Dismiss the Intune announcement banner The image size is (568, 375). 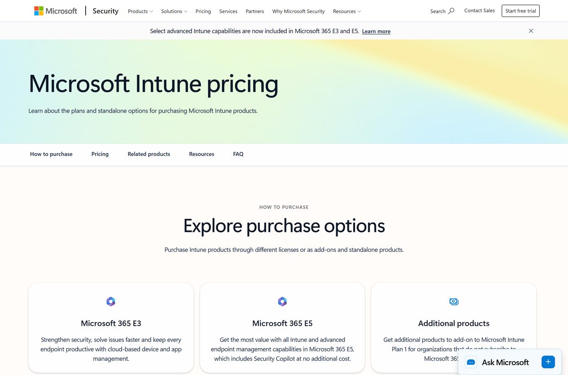point(531,31)
